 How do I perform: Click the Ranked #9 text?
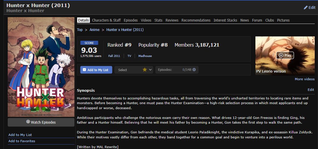click(x=120, y=45)
